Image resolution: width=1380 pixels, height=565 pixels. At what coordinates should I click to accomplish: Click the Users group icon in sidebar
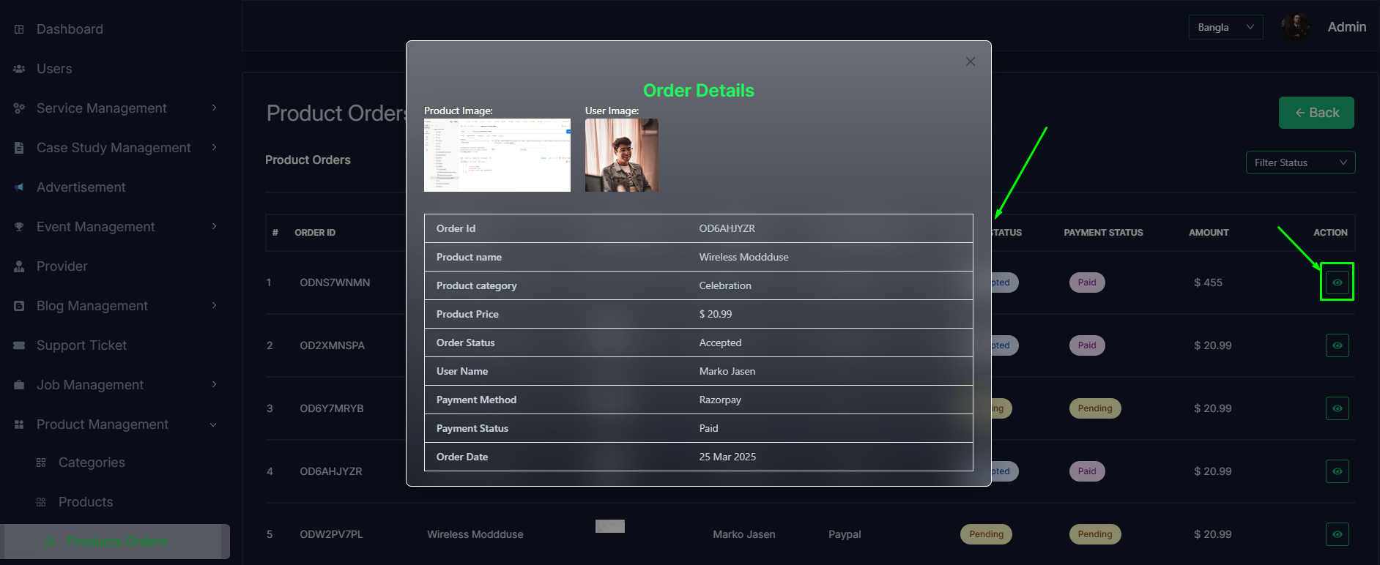click(x=19, y=69)
